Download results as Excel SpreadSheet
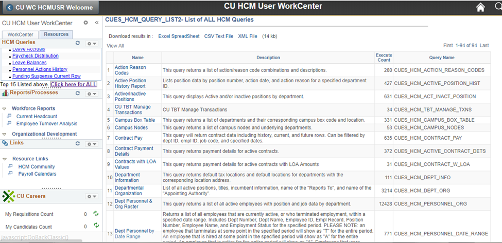 [179, 36]
